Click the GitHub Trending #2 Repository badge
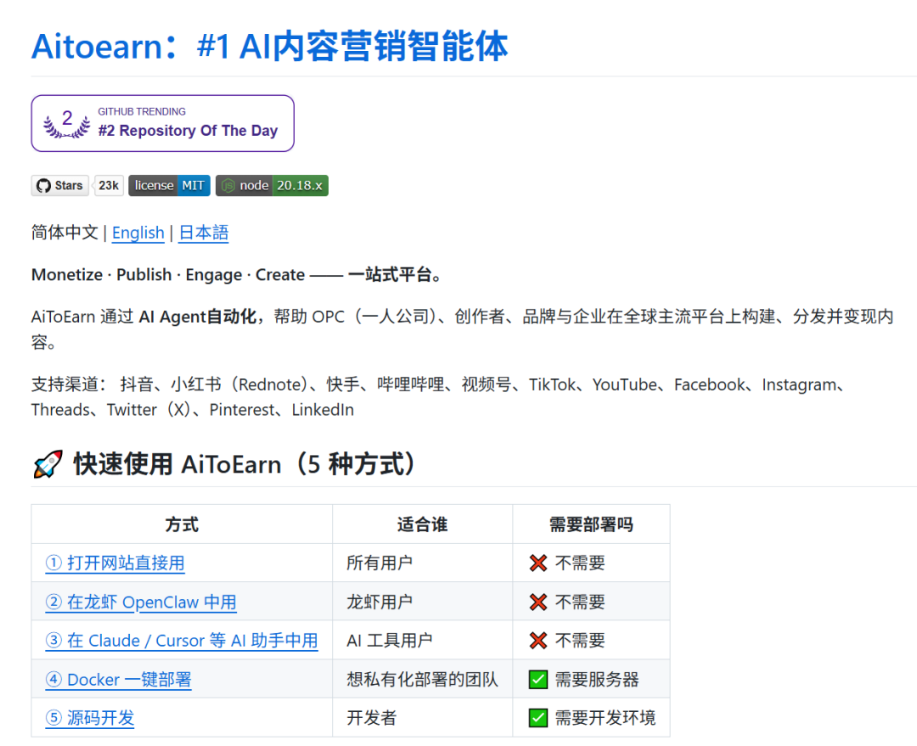This screenshot has width=917, height=746. 162,123
